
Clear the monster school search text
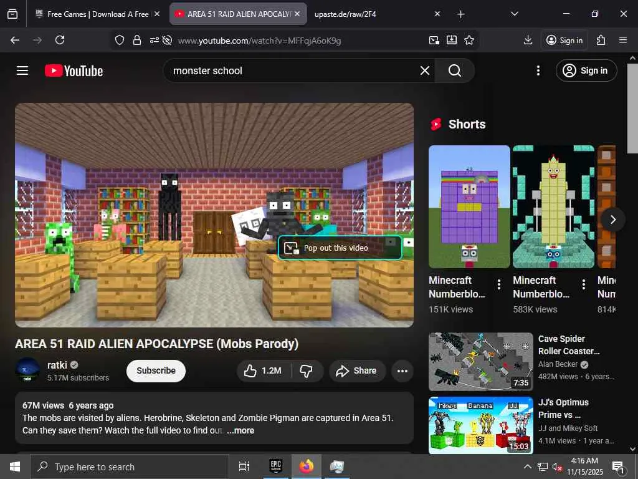tap(425, 70)
